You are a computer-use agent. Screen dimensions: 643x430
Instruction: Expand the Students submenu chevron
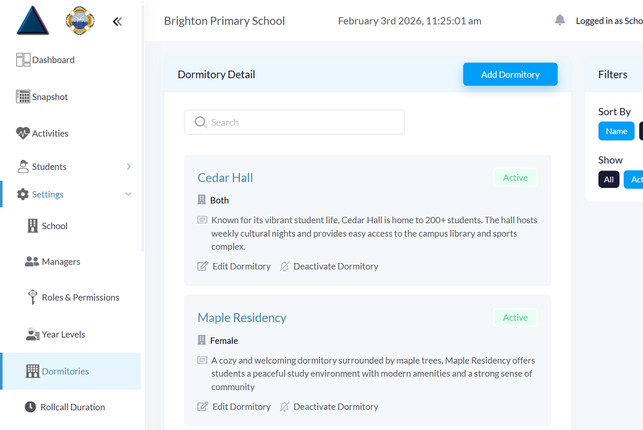pos(129,166)
